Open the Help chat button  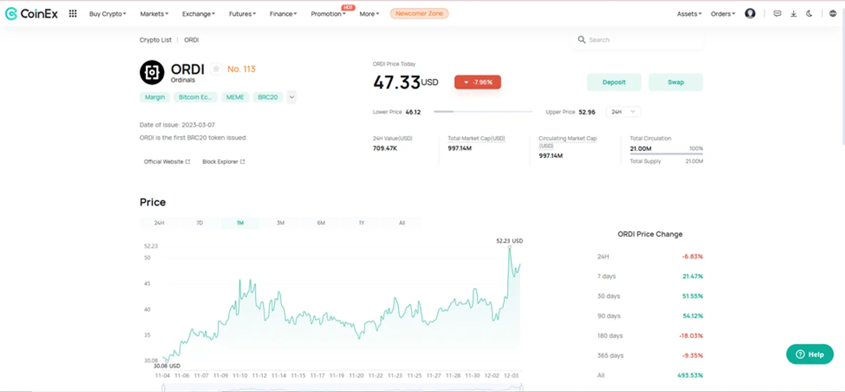(x=810, y=355)
